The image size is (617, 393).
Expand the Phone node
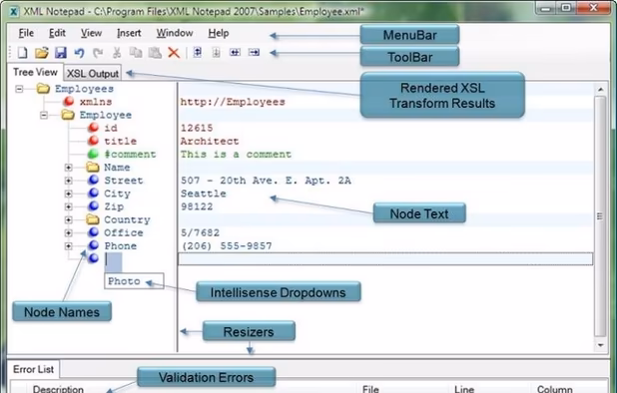tap(69, 246)
